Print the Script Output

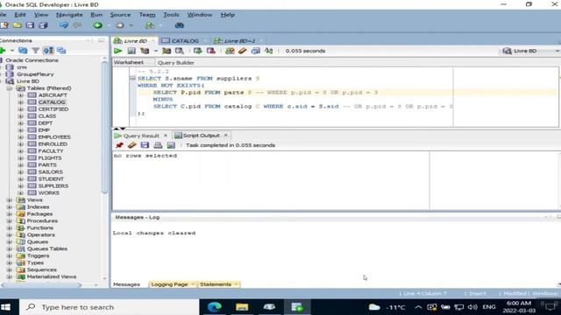pyautogui.click(x=158, y=145)
